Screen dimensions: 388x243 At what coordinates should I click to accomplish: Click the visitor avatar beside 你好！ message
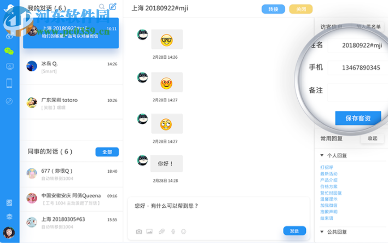[x=142, y=160]
